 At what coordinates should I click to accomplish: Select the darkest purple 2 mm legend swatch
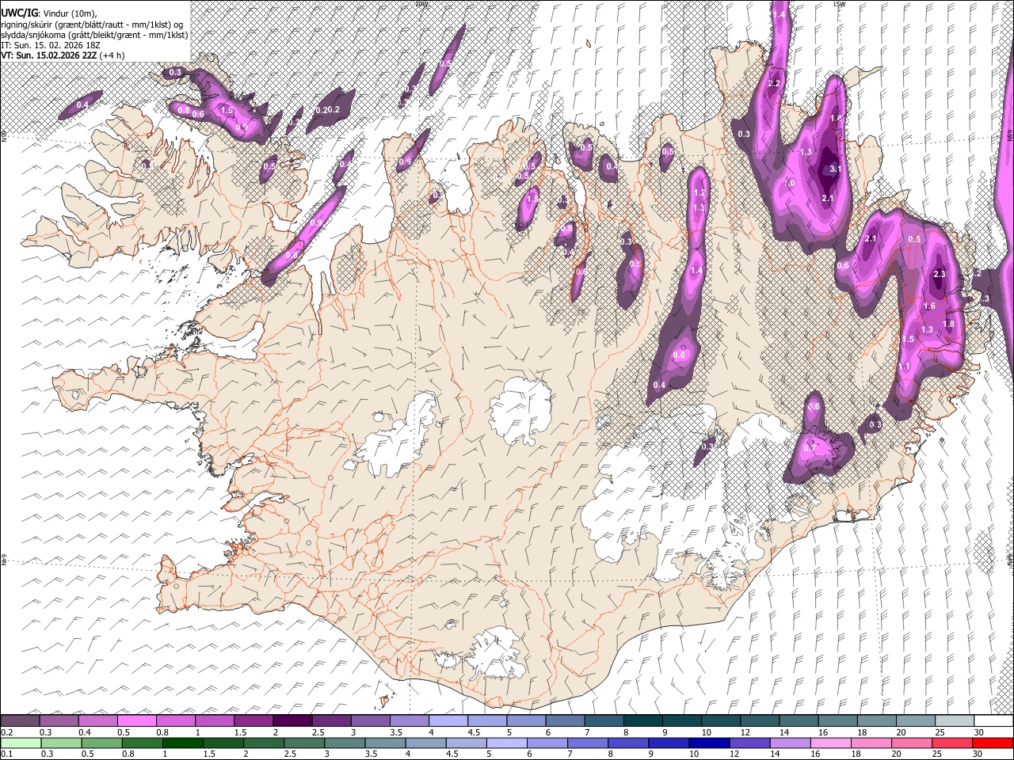coord(292,720)
